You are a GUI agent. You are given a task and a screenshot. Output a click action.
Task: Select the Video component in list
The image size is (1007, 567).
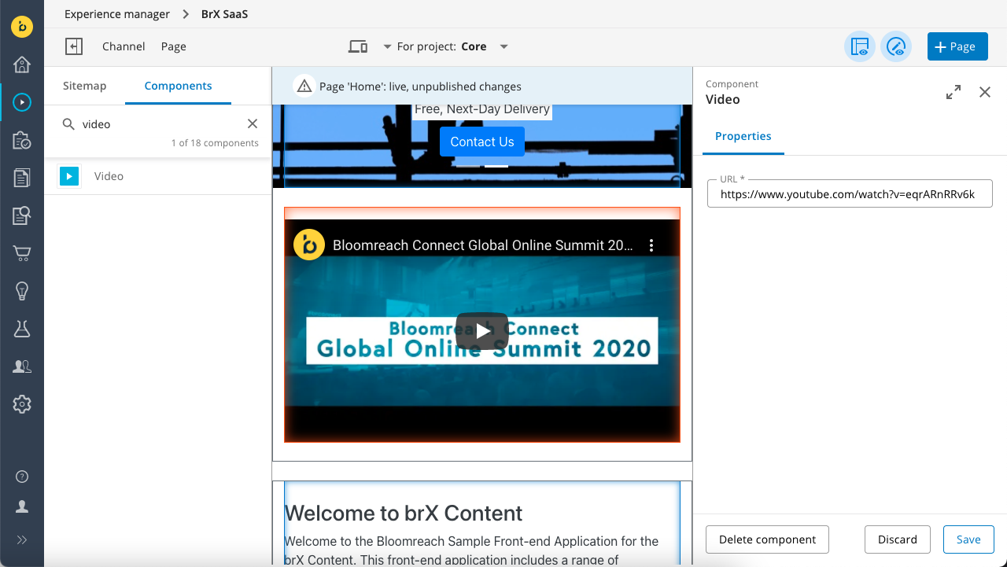pos(157,176)
